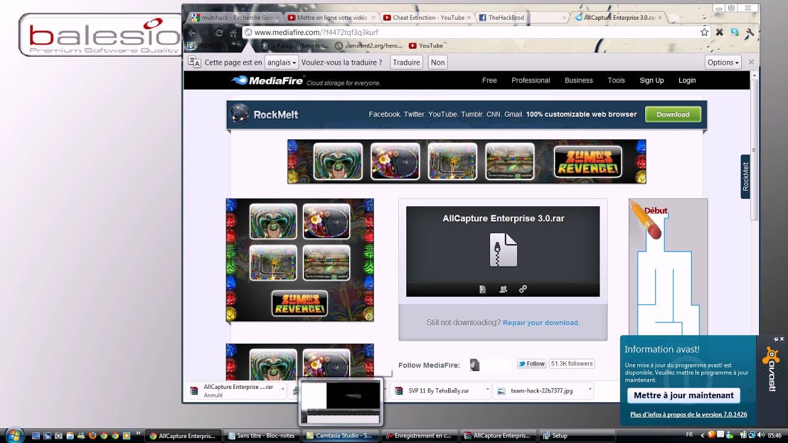The height and width of the screenshot is (443, 788).
Task: Click the file details icon in preview bar
Action: (483, 289)
